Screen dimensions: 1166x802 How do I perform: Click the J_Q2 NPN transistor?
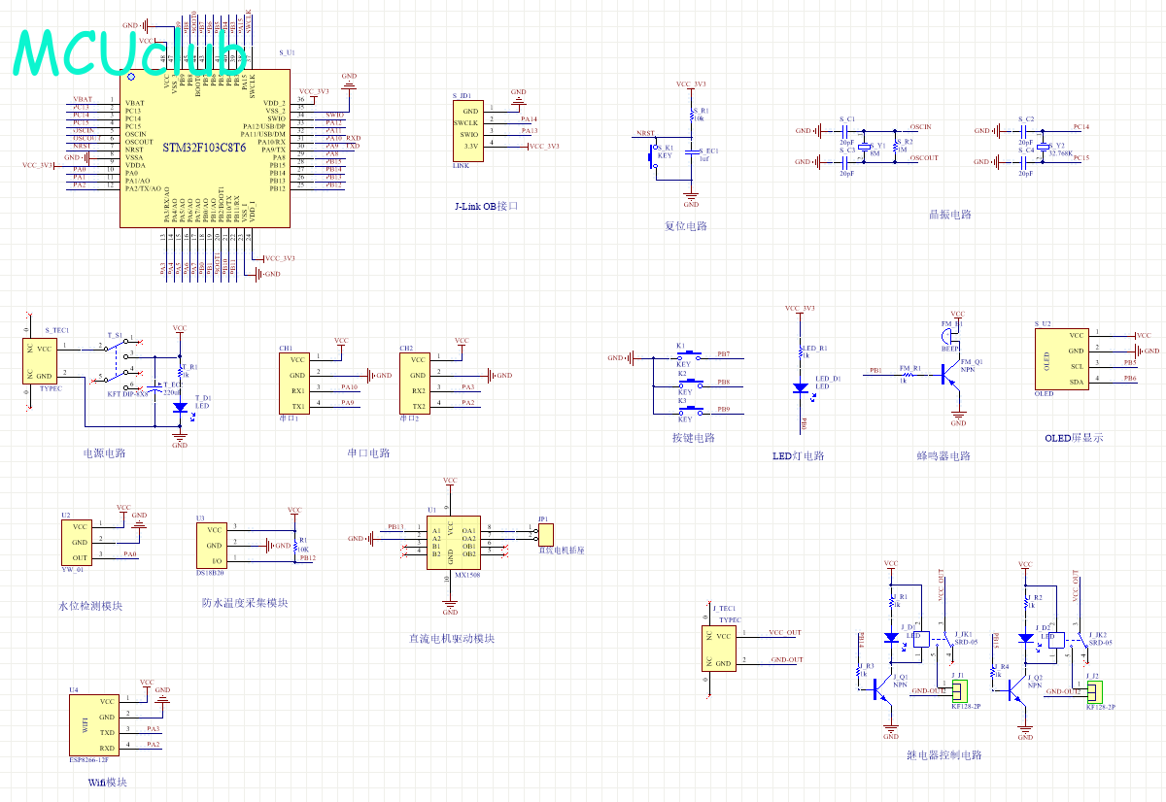click(1018, 689)
